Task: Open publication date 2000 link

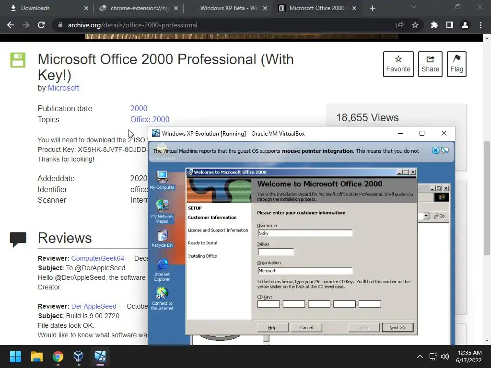Action: (139, 109)
